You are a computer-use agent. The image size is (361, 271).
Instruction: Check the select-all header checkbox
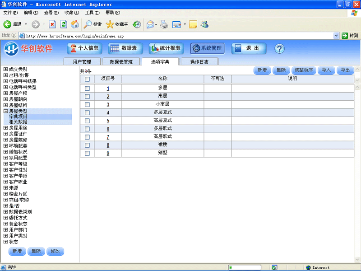click(x=87, y=79)
